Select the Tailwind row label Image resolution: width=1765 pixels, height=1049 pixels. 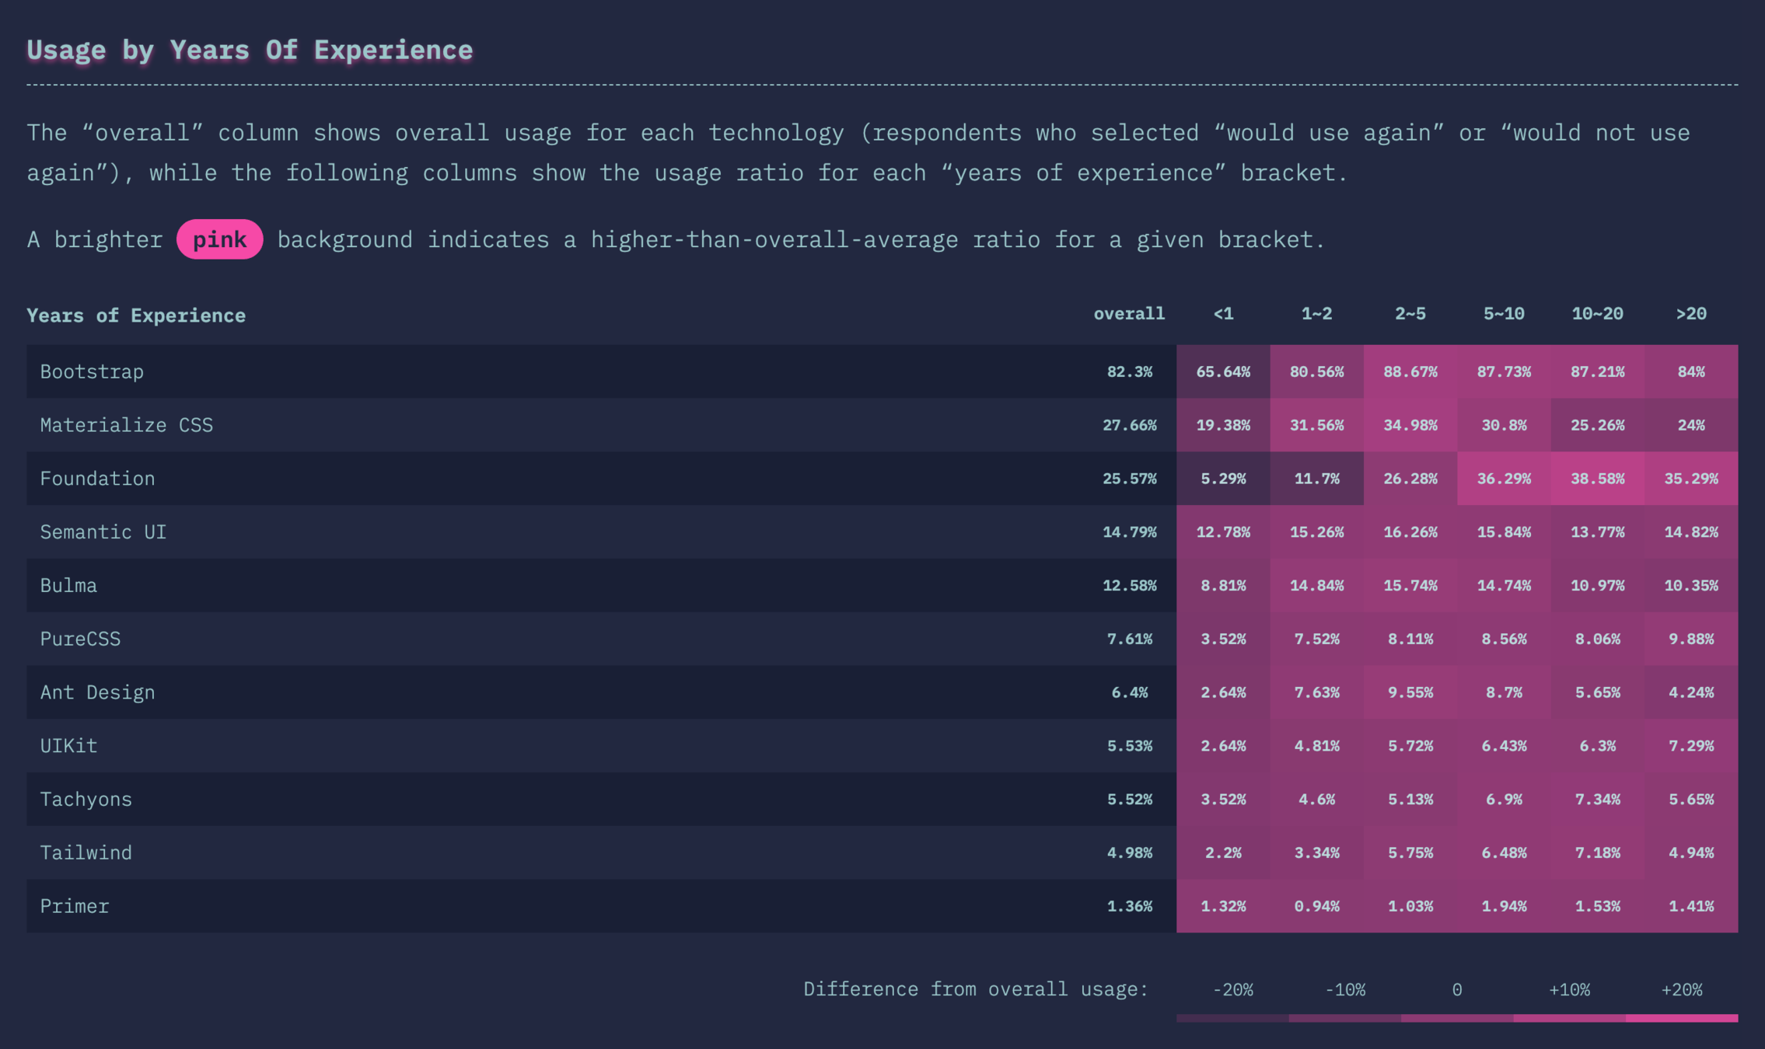tap(86, 852)
